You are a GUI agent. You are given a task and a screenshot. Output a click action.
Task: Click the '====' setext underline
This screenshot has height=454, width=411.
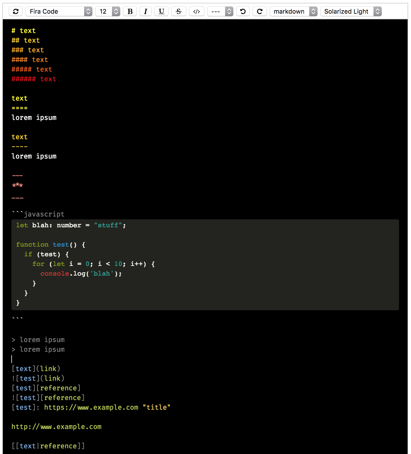pos(20,108)
